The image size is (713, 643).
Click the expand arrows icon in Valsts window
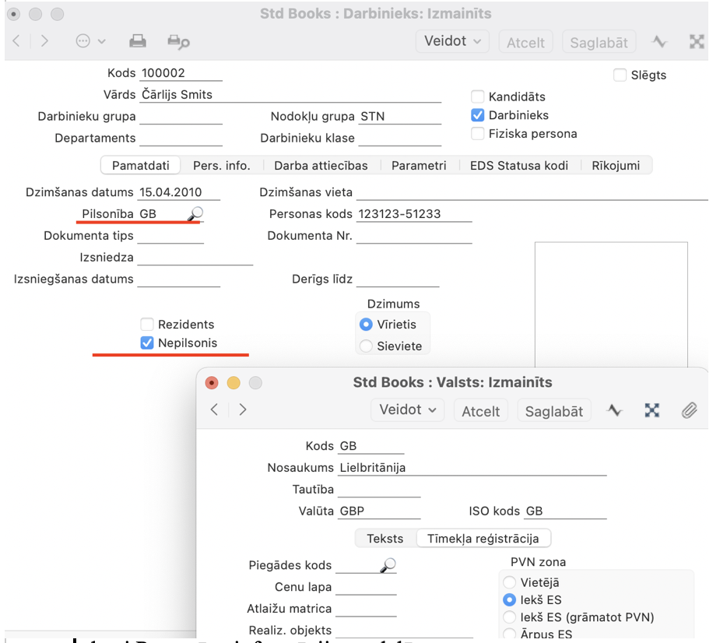(652, 410)
